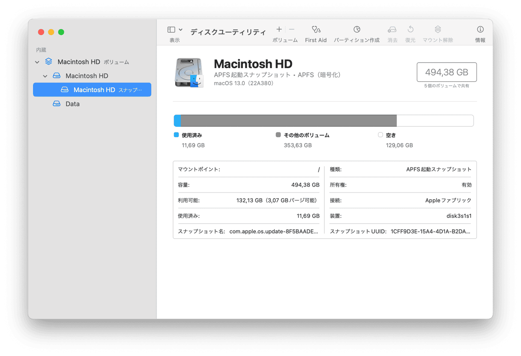The height and width of the screenshot is (356, 521).
Task: Collapse the top Macintosh HD ボリューム group
Action: click(37, 62)
